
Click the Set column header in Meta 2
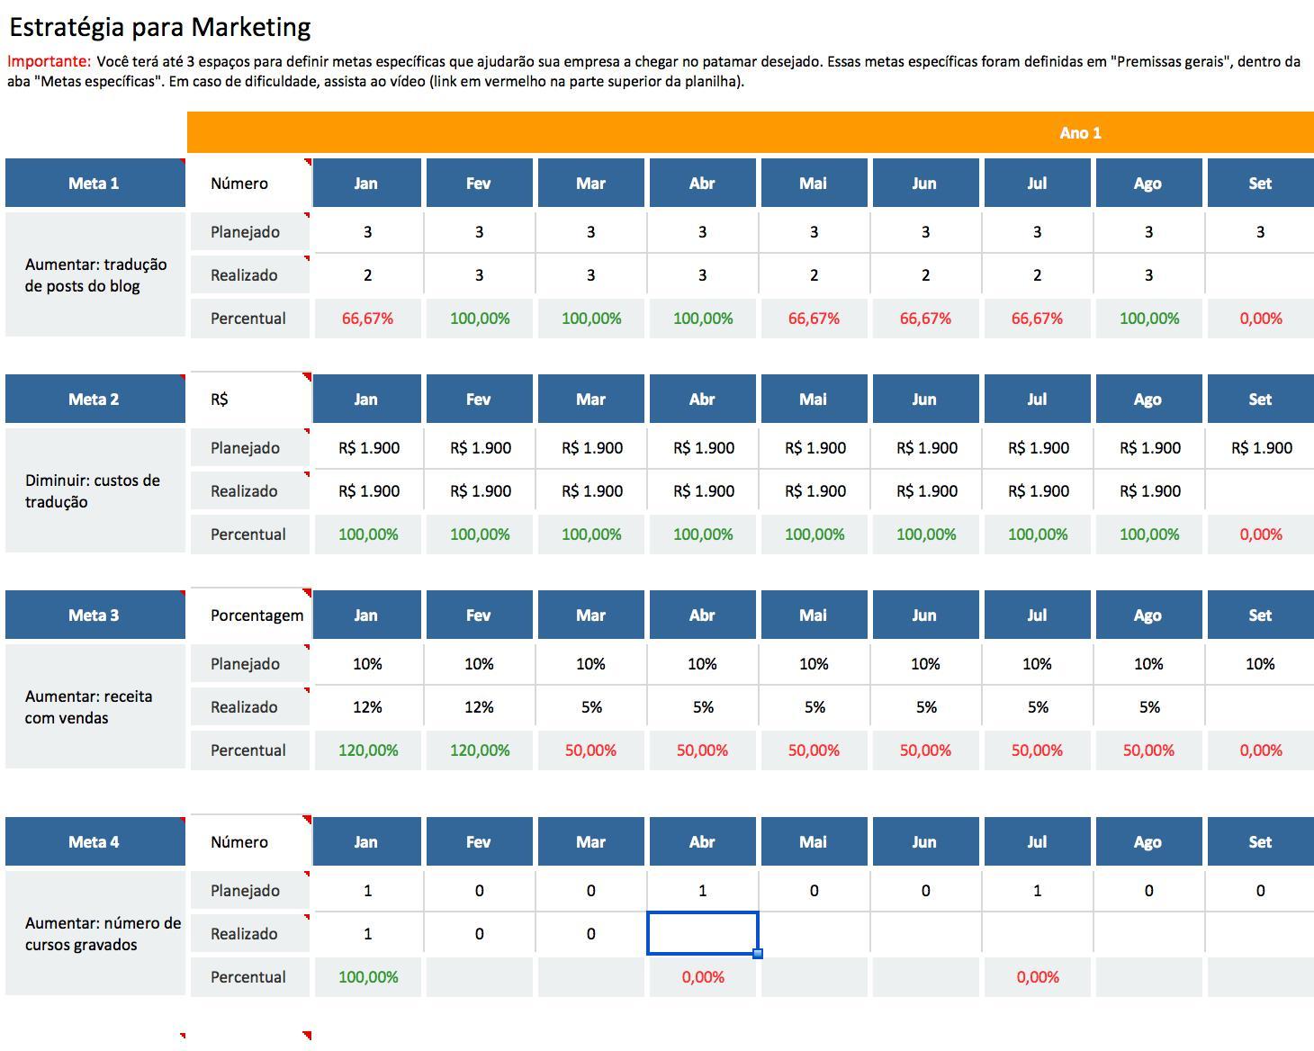pyautogui.click(x=1260, y=400)
